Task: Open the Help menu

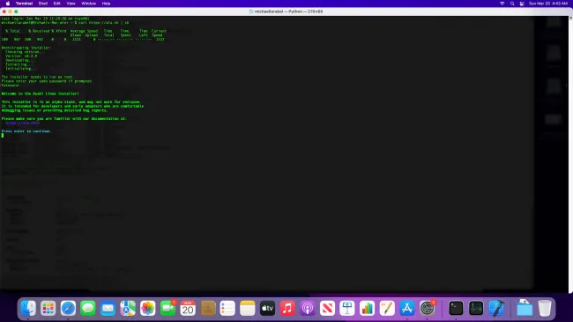Action: point(106,4)
